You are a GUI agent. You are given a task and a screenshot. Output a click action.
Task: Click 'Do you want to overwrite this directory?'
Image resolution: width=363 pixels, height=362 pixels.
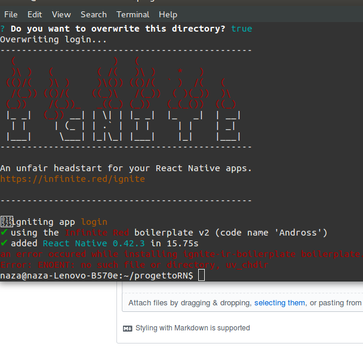[118, 29]
